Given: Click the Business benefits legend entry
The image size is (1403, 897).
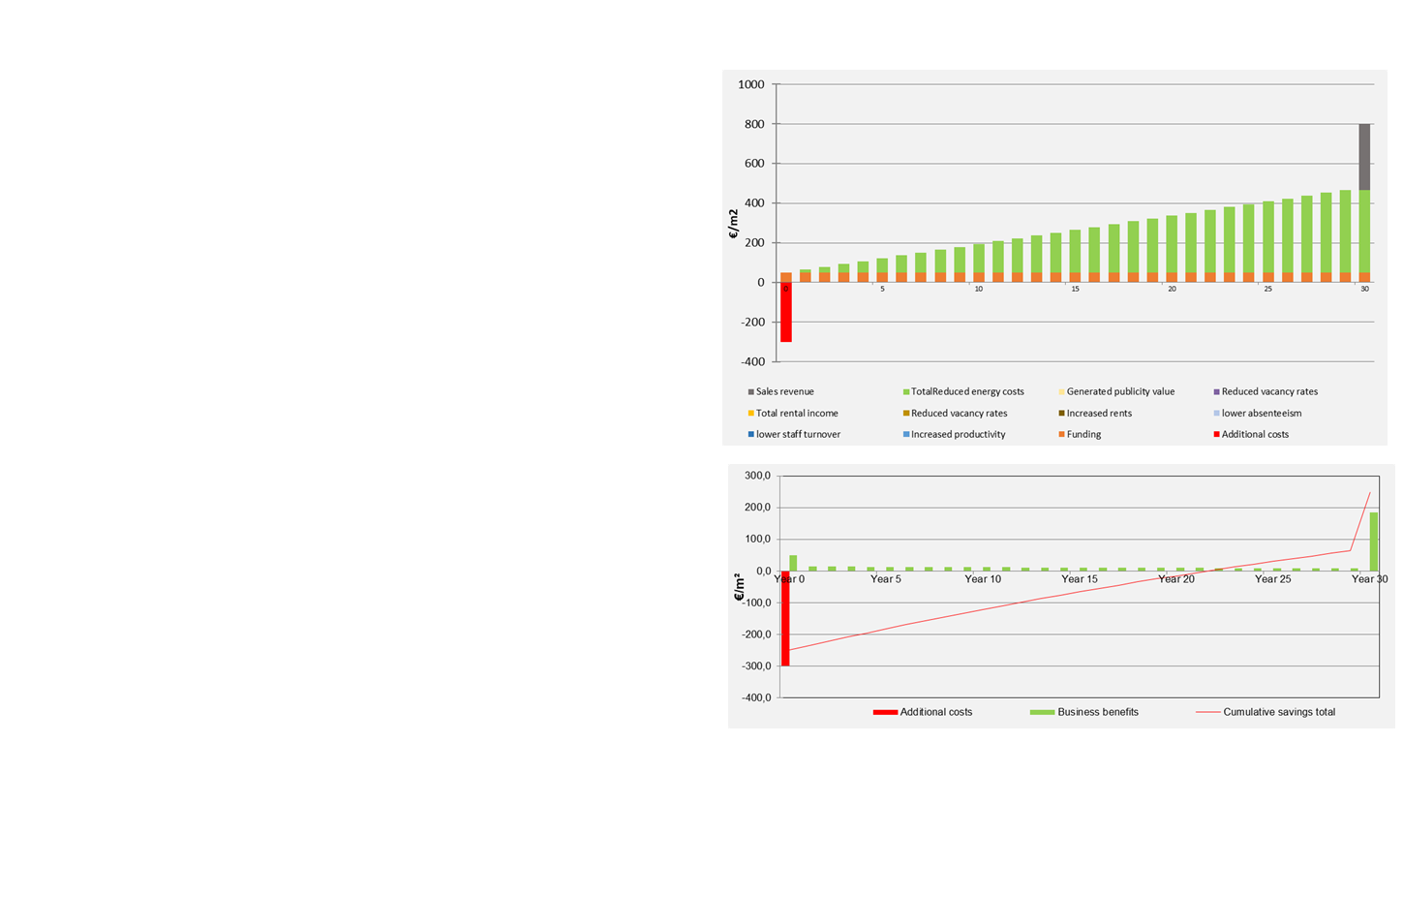Looking at the screenshot, I should coord(1097,712).
